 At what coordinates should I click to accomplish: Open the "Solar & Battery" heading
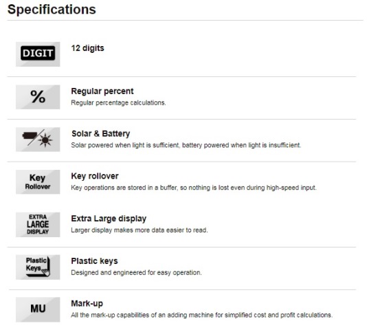[x=100, y=133]
